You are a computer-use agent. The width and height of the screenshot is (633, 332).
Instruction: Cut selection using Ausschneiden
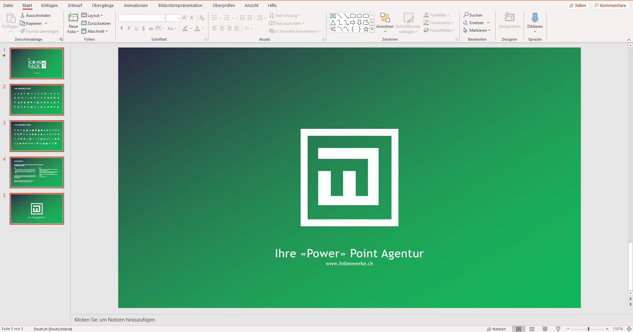point(36,15)
